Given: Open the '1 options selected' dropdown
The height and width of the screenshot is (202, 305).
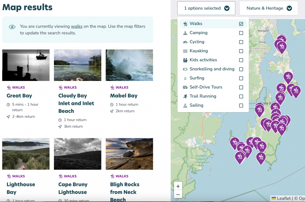Looking at the screenshot, I should coord(206,8).
